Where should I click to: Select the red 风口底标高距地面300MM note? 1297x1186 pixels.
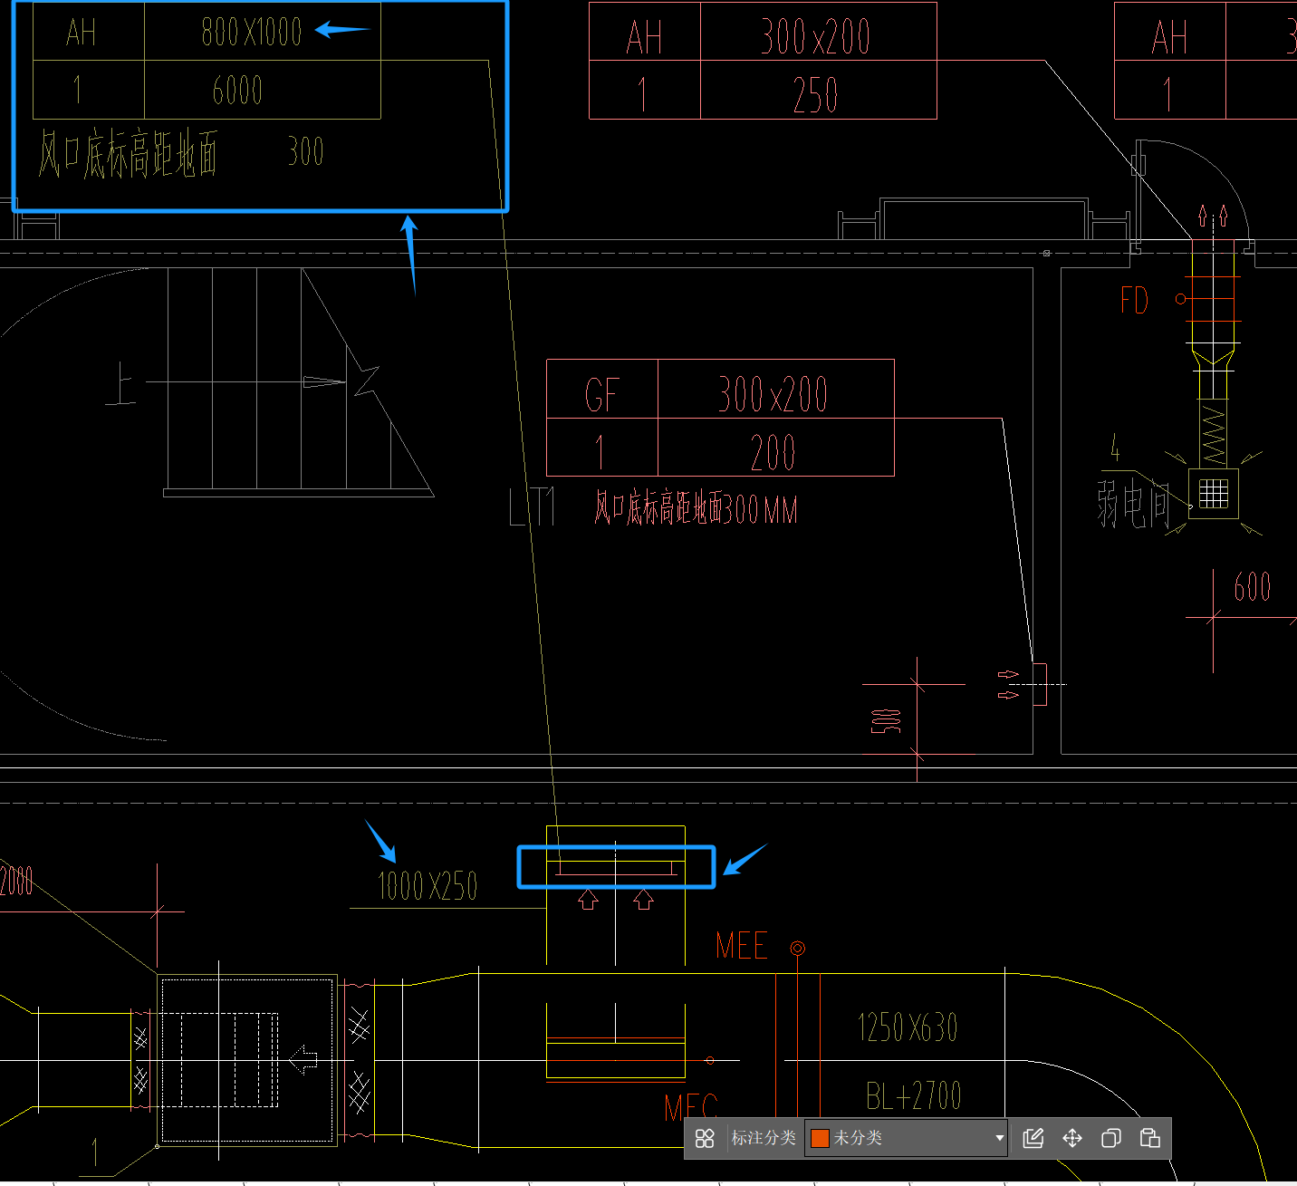(x=696, y=508)
